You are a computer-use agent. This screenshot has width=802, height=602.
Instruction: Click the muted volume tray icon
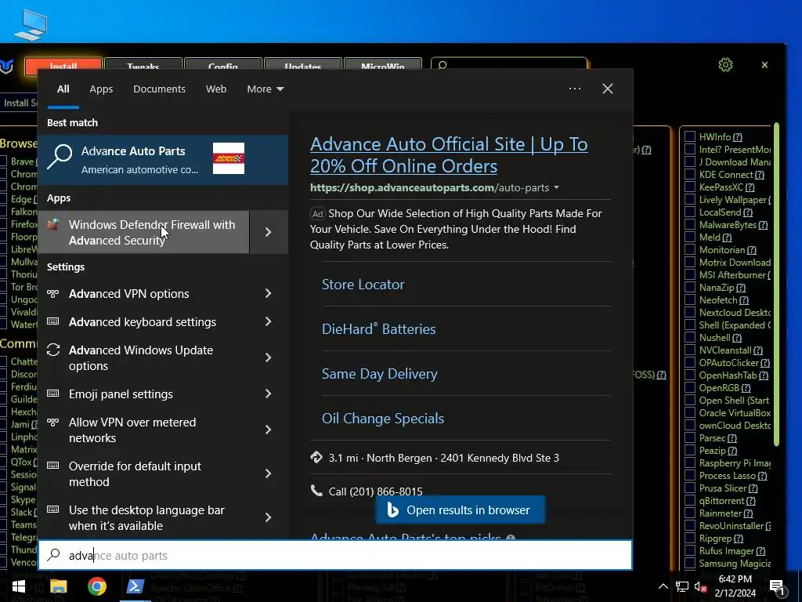pos(700,586)
